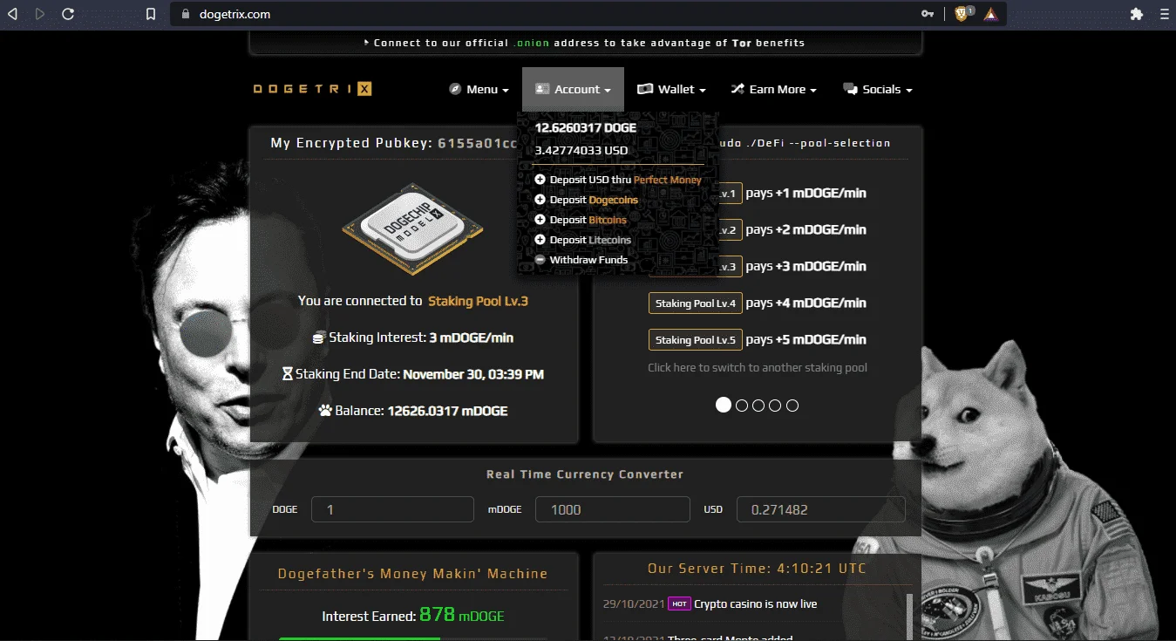This screenshot has height=641, width=1176.
Task: Click the Dogechip Model X chip image
Action: pyautogui.click(x=412, y=228)
